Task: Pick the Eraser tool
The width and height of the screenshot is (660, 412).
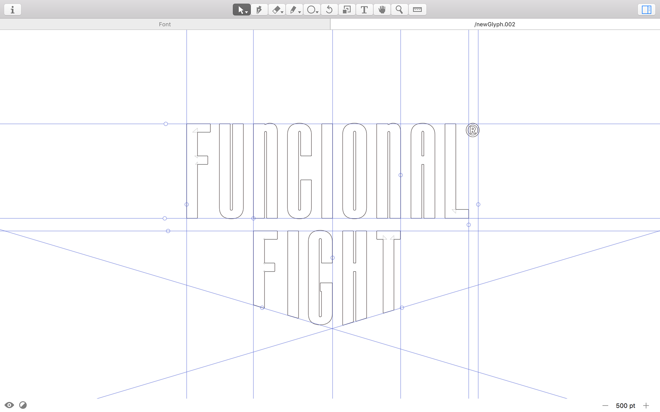Action: 277,10
